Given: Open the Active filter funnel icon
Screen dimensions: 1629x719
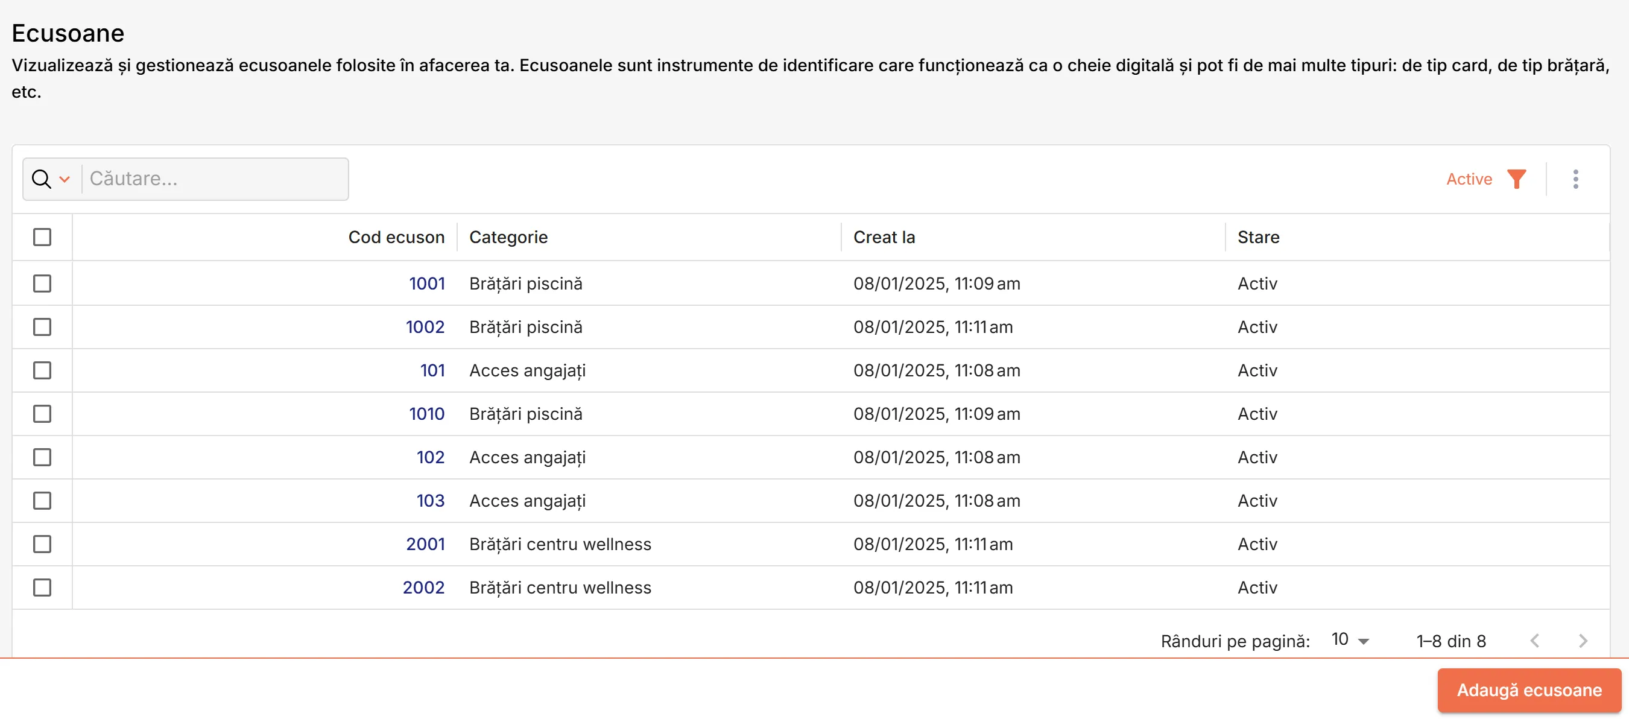Looking at the screenshot, I should [x=1516, y=179].
